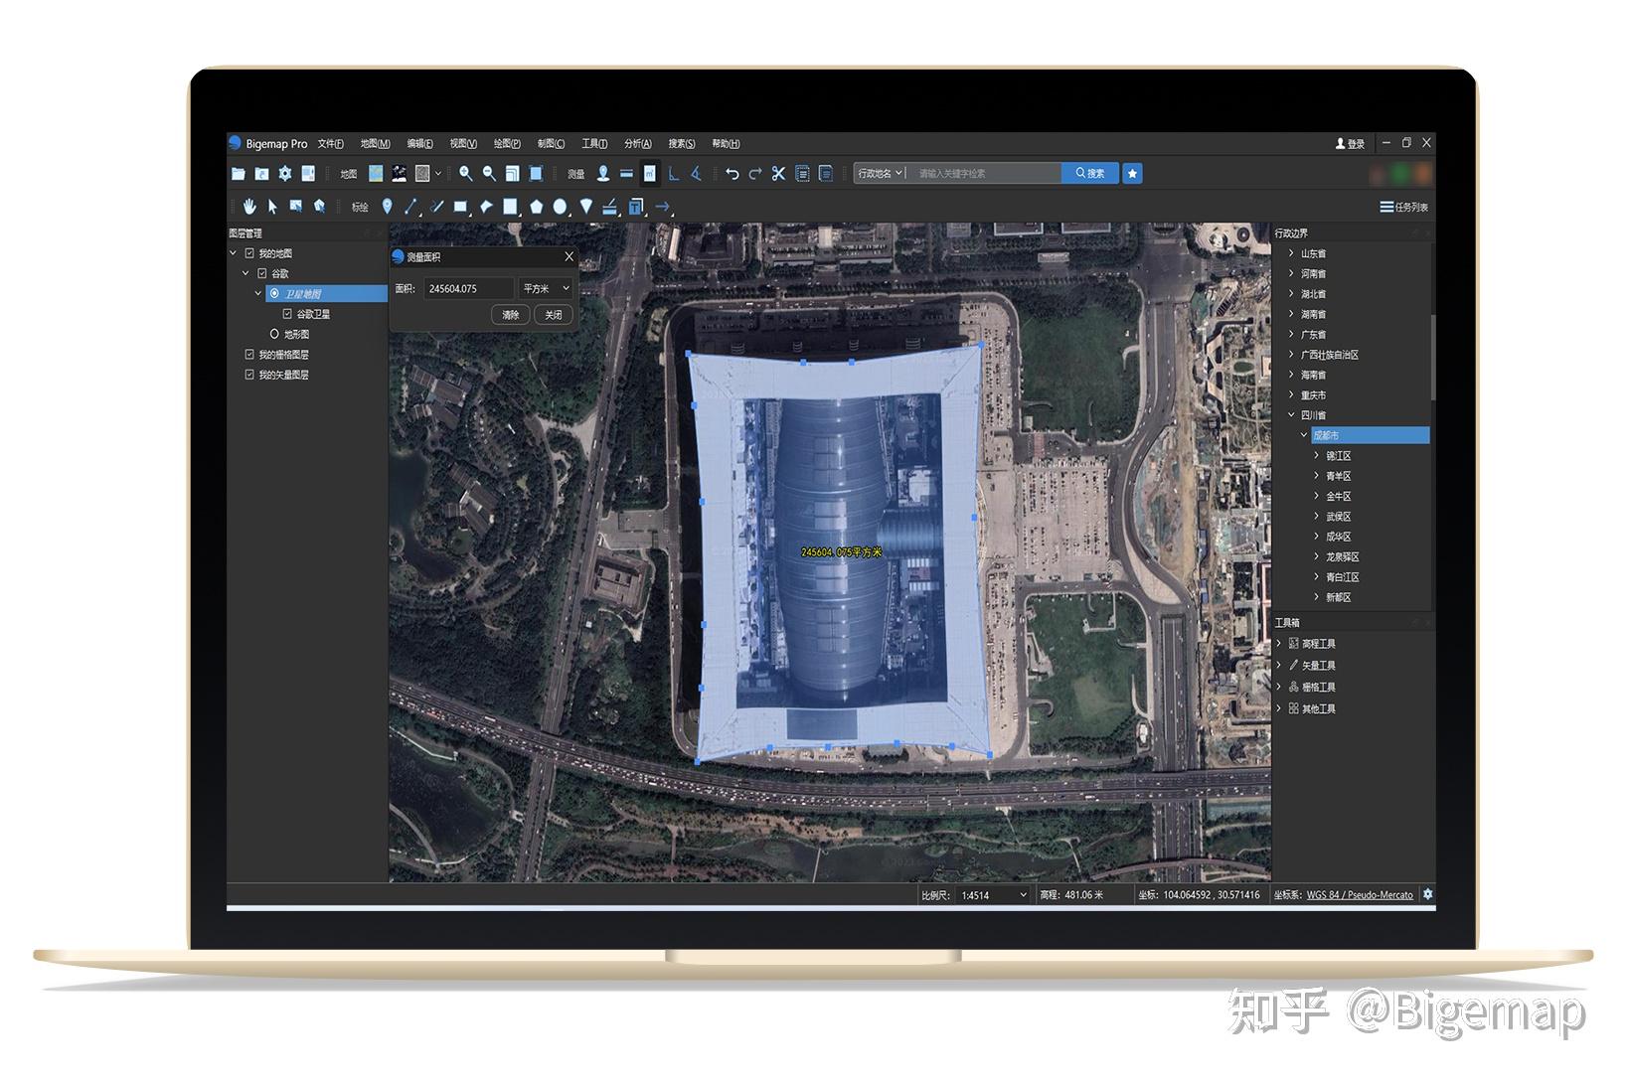Click the undo arrow icon

(x=733, y=173)
